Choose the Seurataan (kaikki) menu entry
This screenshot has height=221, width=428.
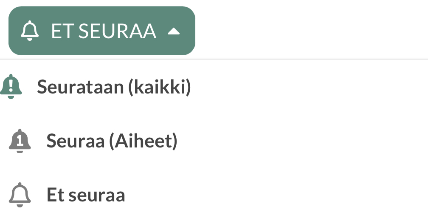pyautogui.click(x=114, y=87)
